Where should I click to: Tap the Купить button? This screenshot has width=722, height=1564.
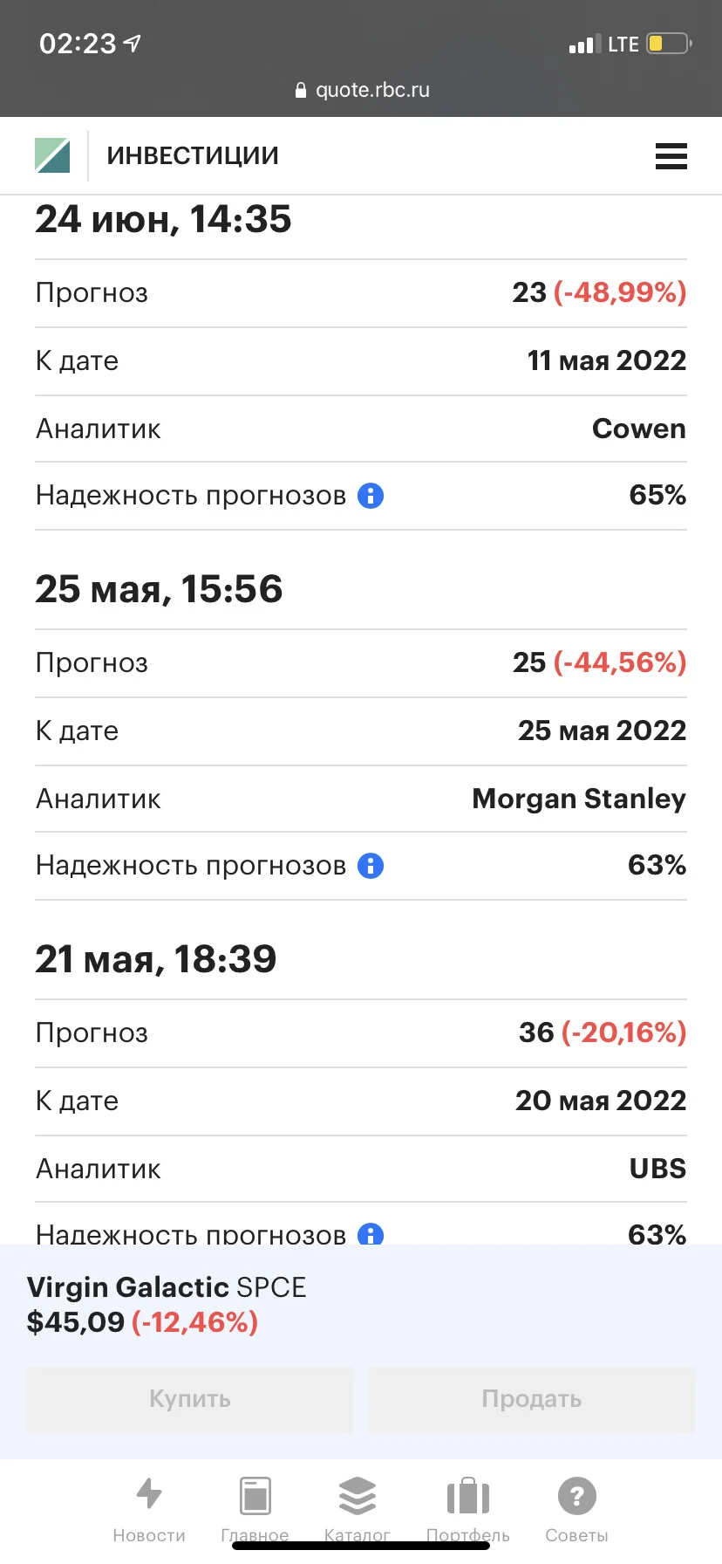(190, 1399)
